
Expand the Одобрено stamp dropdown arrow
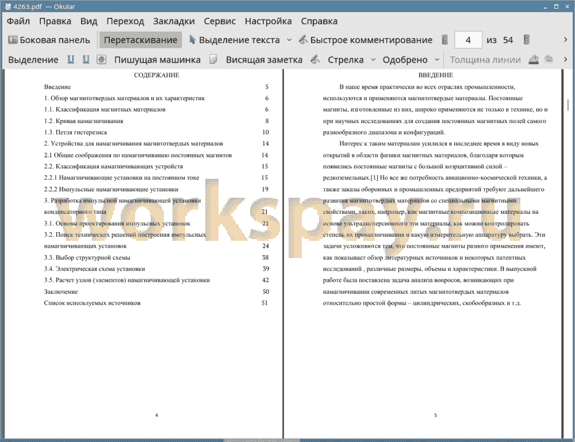[437, 60]
